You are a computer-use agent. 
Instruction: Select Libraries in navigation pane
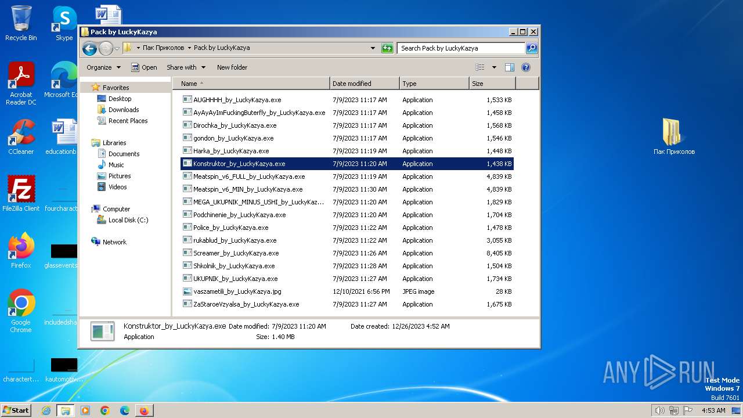[x=114, y=143]
